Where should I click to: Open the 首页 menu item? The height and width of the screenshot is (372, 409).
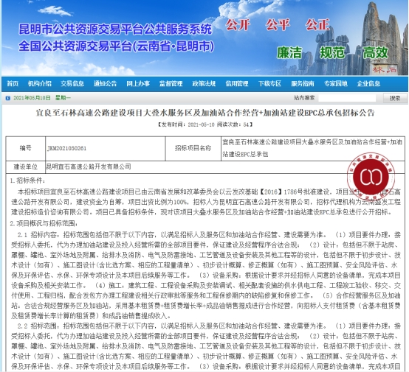(13, 83)
